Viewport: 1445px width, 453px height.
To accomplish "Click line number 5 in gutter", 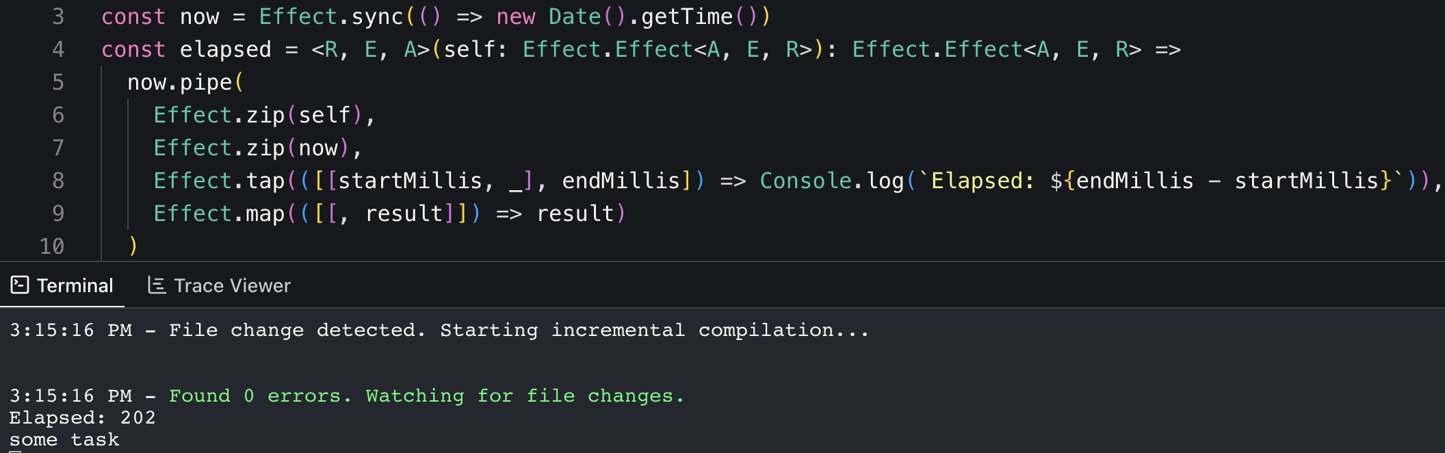I will tap(58, 82).
